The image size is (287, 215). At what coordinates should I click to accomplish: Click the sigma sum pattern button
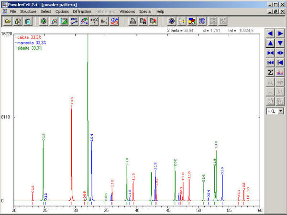[x=270, y=72]
